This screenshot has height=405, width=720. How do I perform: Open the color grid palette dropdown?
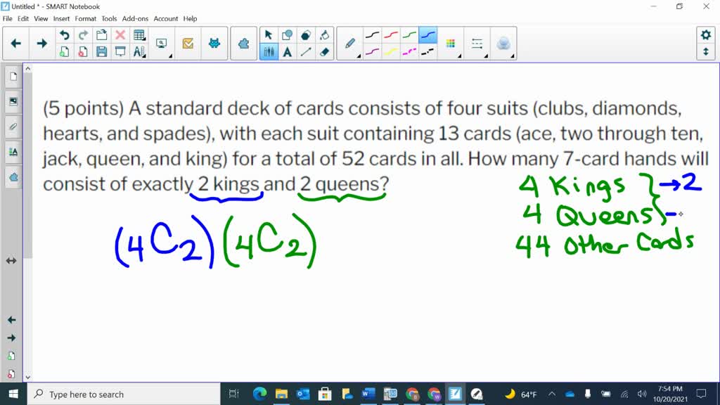click(x=451, y=44)
